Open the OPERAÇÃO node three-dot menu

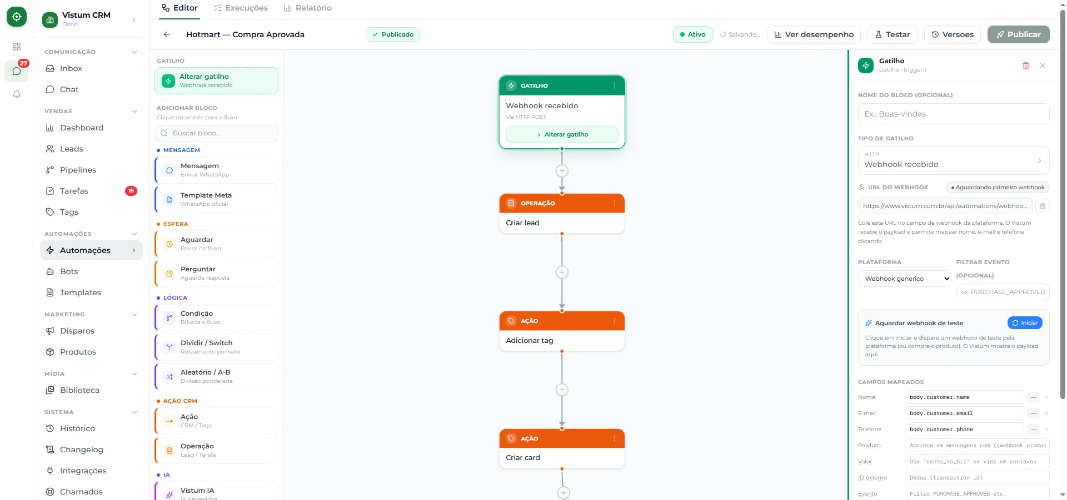[614, 203]
